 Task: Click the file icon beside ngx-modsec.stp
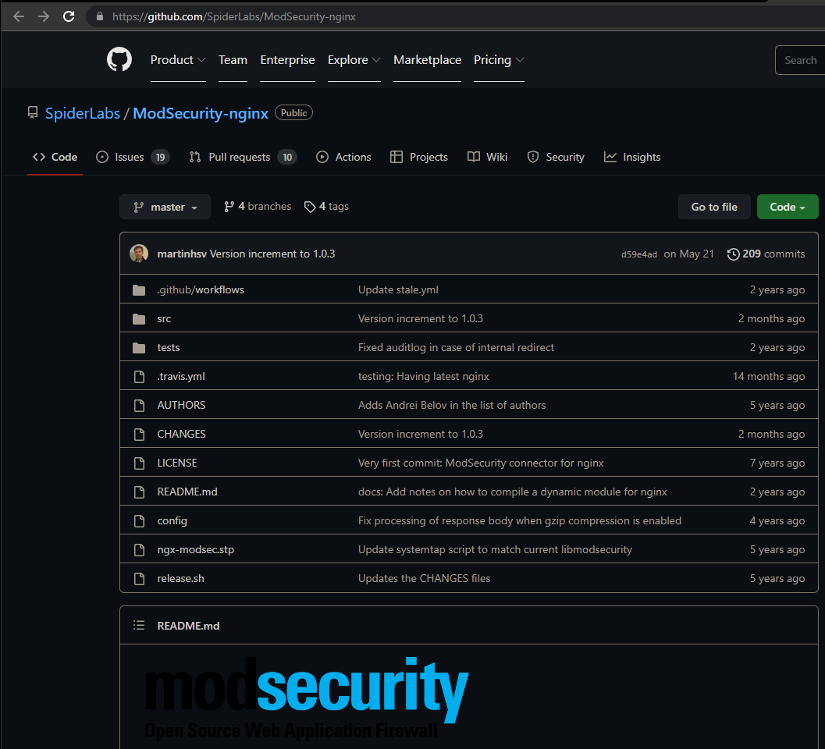pos(139,549)
